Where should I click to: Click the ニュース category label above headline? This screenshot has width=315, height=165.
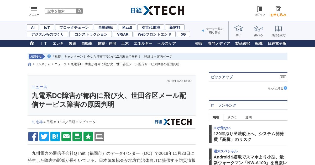[39, 87]
